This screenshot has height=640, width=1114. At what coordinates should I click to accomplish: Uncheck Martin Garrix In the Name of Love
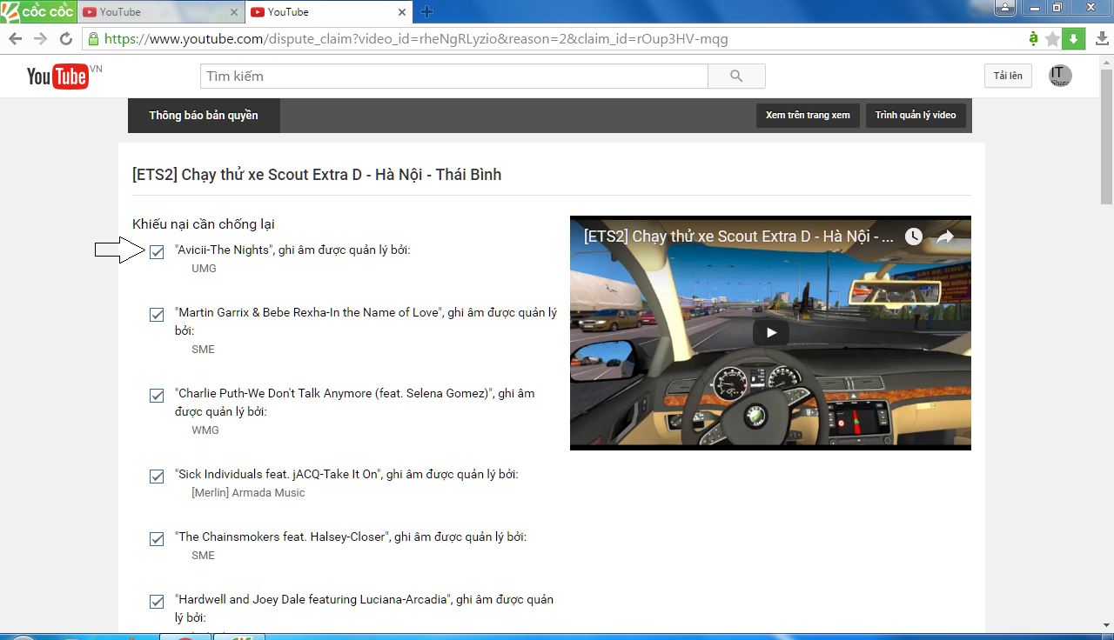157,315
